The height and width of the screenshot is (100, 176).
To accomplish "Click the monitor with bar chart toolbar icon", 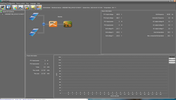I will click(3, 7).
